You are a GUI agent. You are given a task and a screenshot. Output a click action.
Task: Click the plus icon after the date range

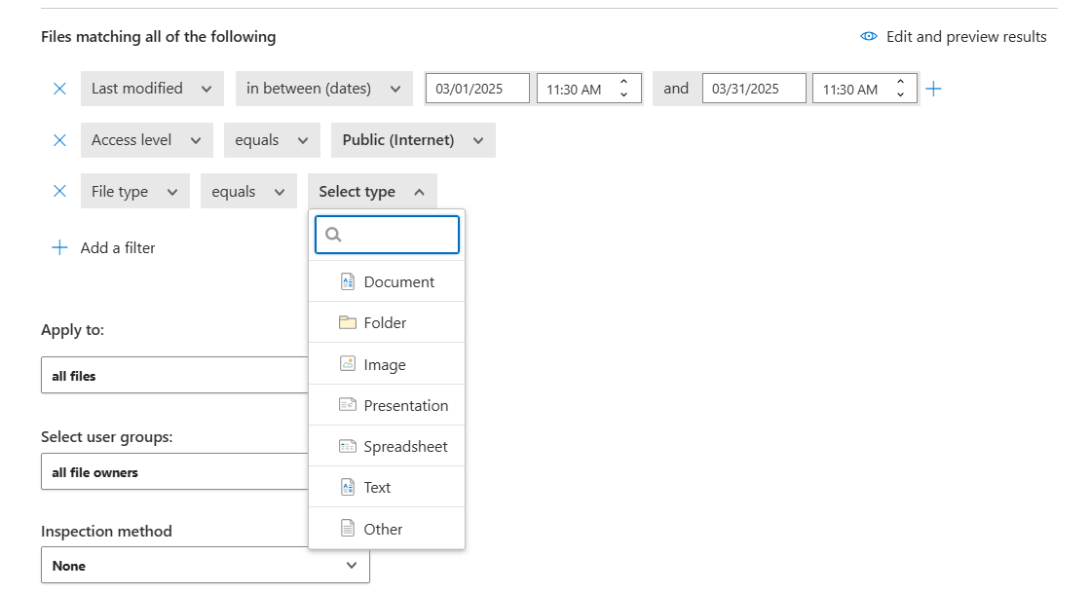click(x=933, y=89)
